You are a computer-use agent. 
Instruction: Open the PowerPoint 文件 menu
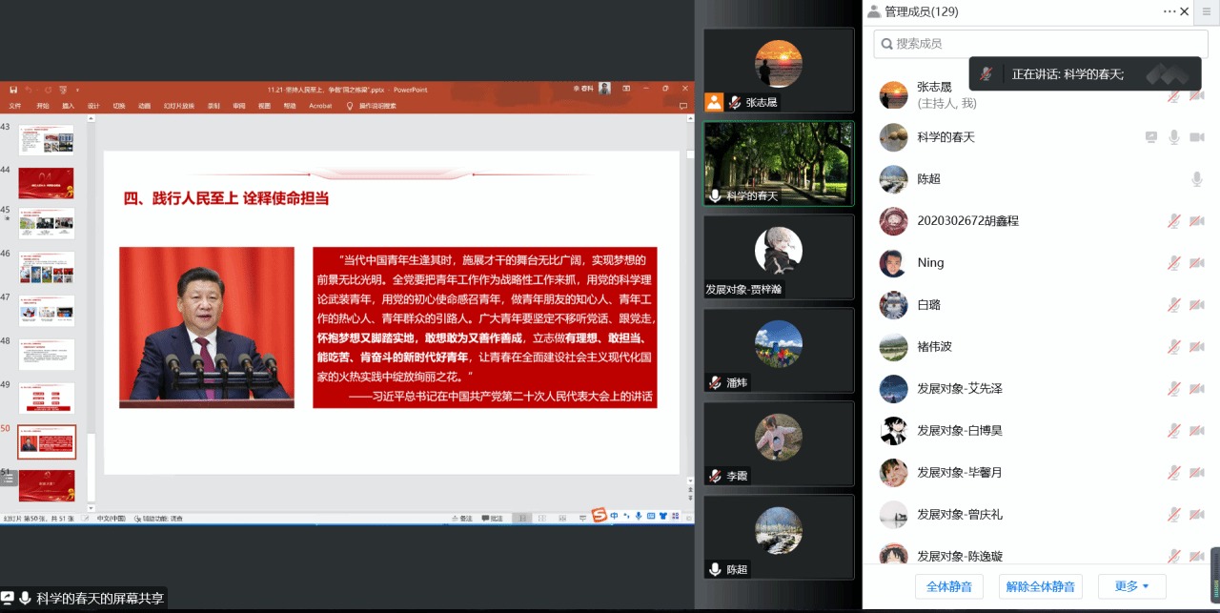click(x=14, y=106)
